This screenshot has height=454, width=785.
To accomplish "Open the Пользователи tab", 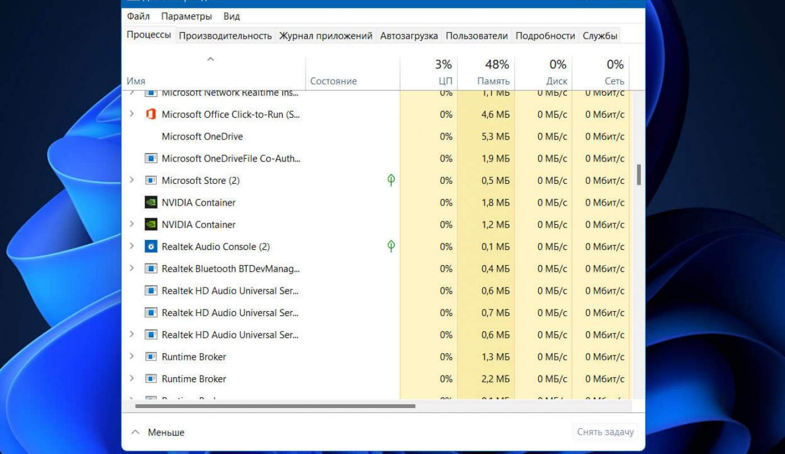I will coord(477,36).
